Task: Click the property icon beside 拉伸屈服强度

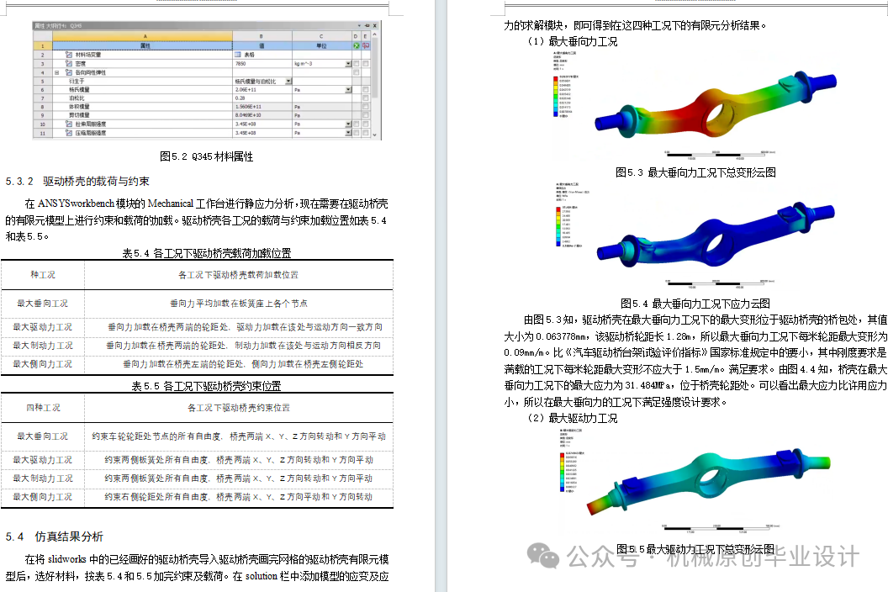Action: click(x=68, y=124)
